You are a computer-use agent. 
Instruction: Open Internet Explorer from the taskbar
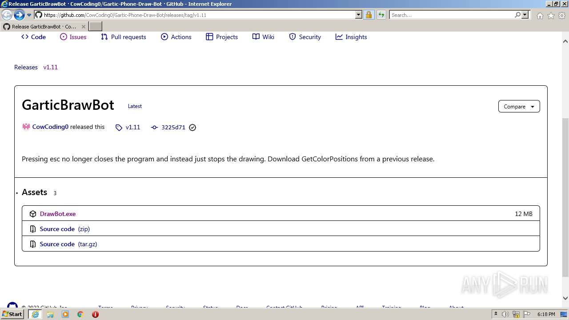tap(35, 314)
